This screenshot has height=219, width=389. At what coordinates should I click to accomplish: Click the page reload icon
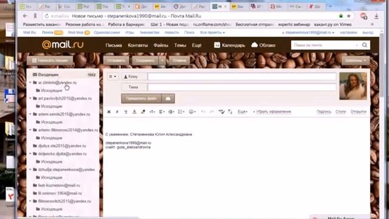point(46,16)
